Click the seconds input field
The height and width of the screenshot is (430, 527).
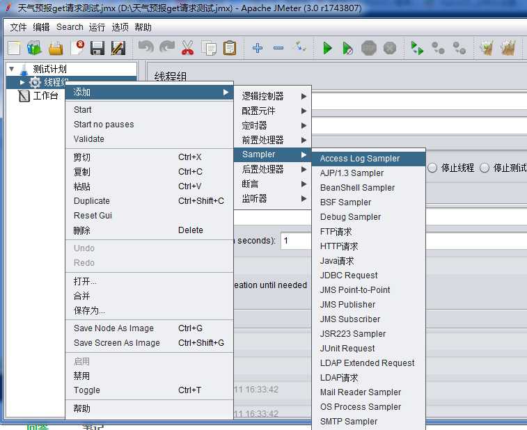click(x=297, y=241)
